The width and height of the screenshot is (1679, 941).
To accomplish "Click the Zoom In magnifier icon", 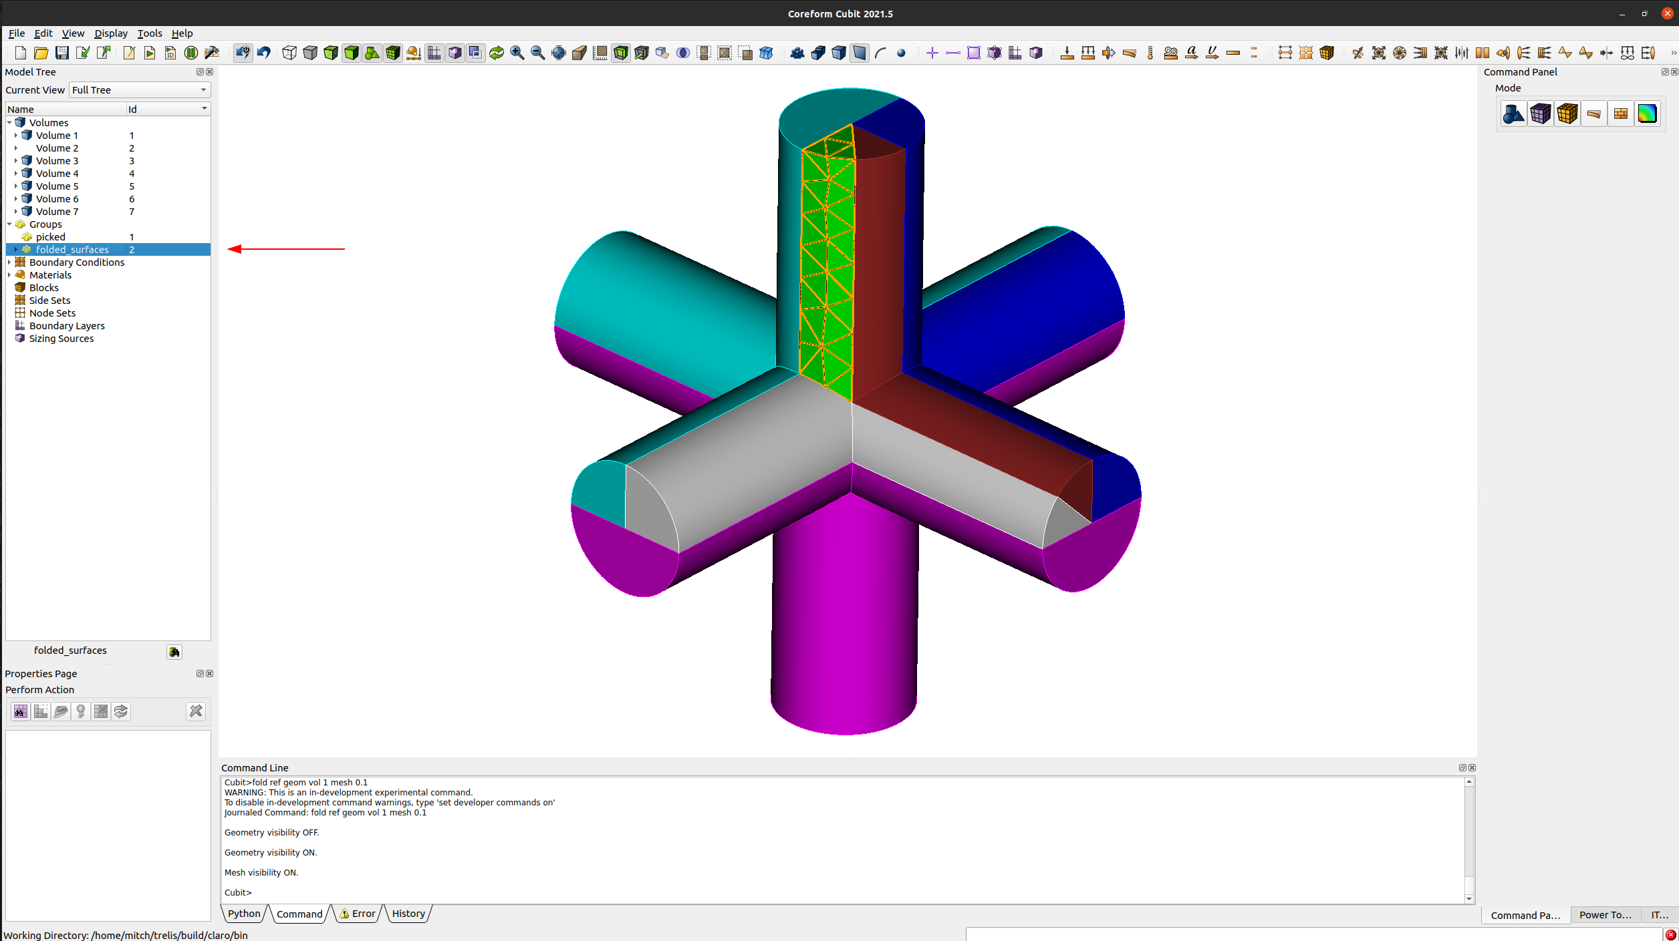I will pos(517,53).
